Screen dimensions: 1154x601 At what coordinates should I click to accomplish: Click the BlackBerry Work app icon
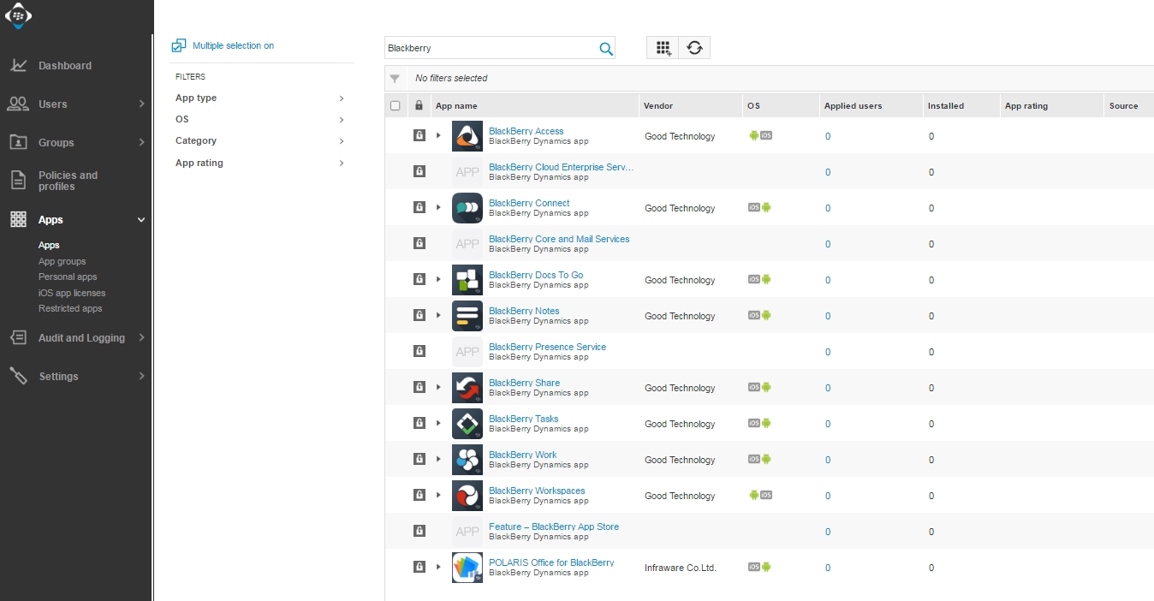pyautogui.click(x=467, y=460)
